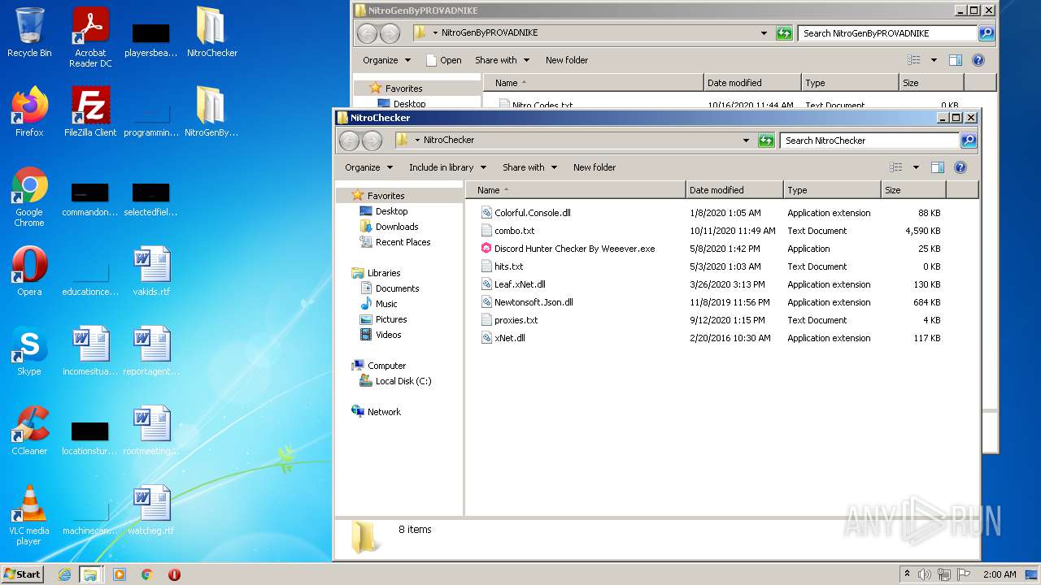
Task: Launch Acrobat Reader DC from desktop
Action: [90, 37]
